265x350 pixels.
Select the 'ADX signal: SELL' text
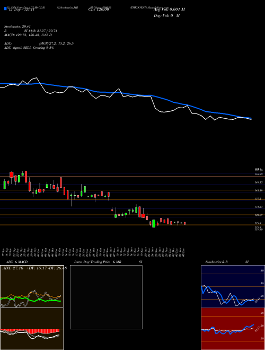[x=18, y=48]
